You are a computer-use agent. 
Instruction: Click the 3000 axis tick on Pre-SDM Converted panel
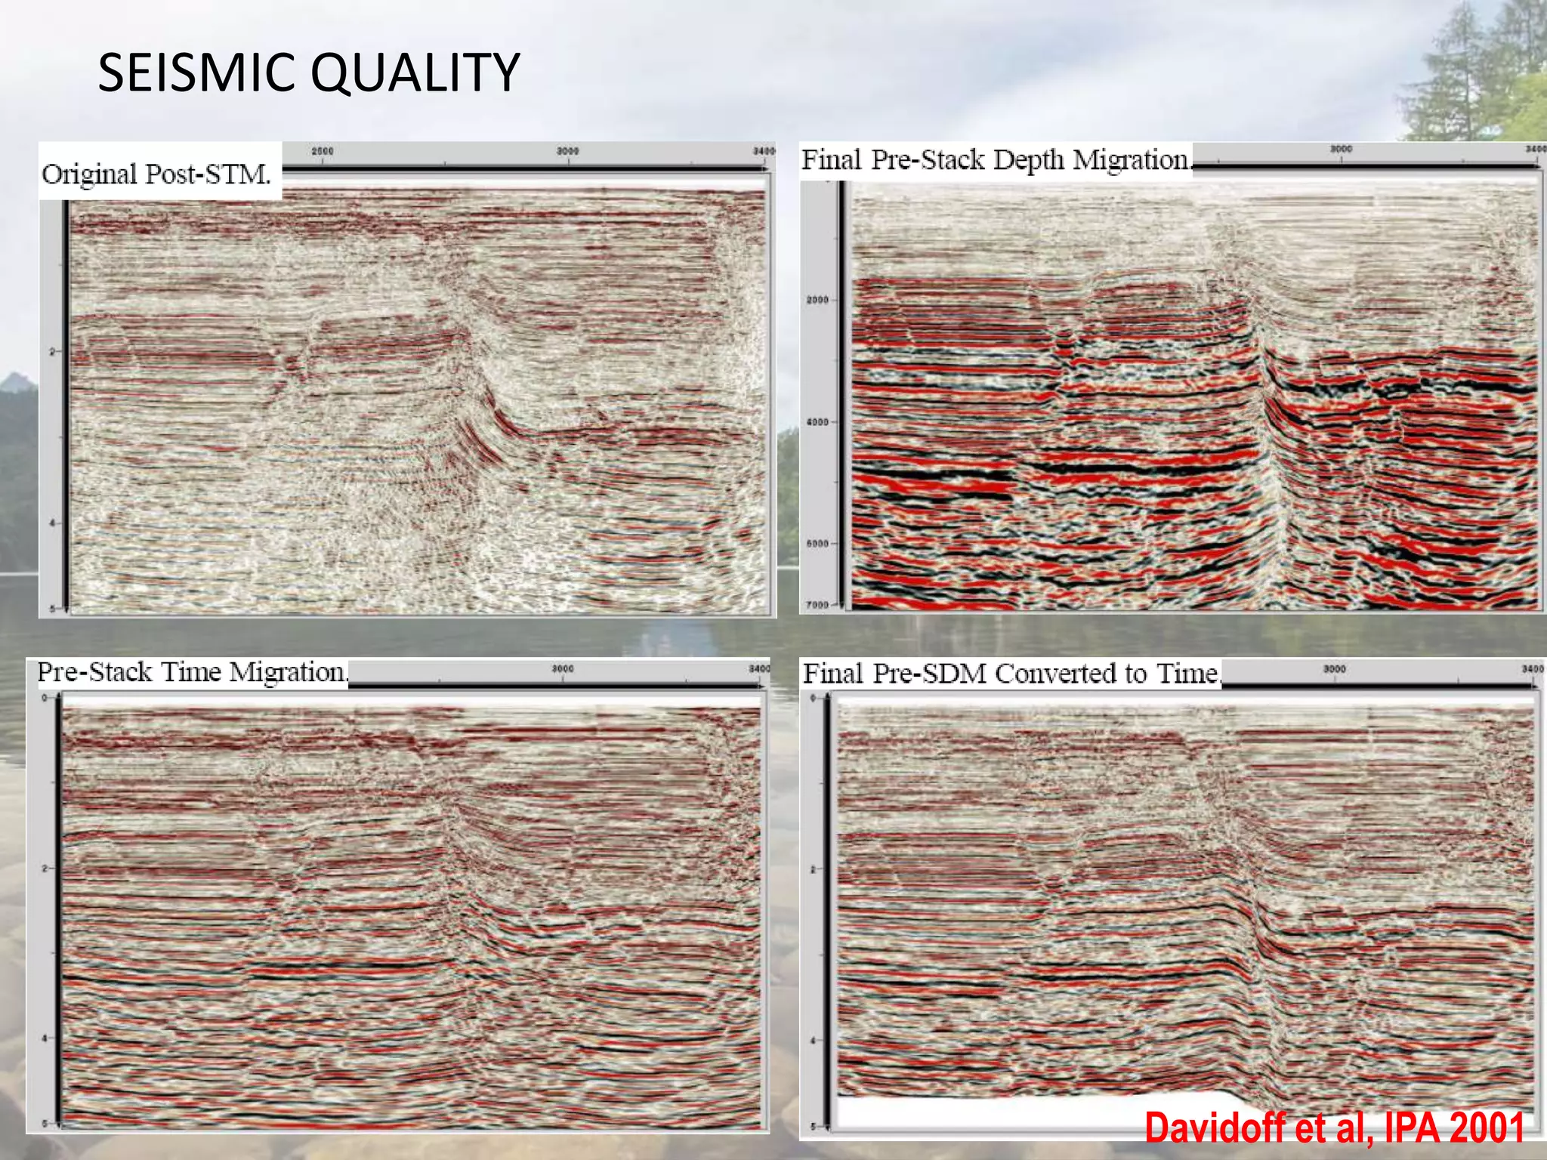[1335, 669]
